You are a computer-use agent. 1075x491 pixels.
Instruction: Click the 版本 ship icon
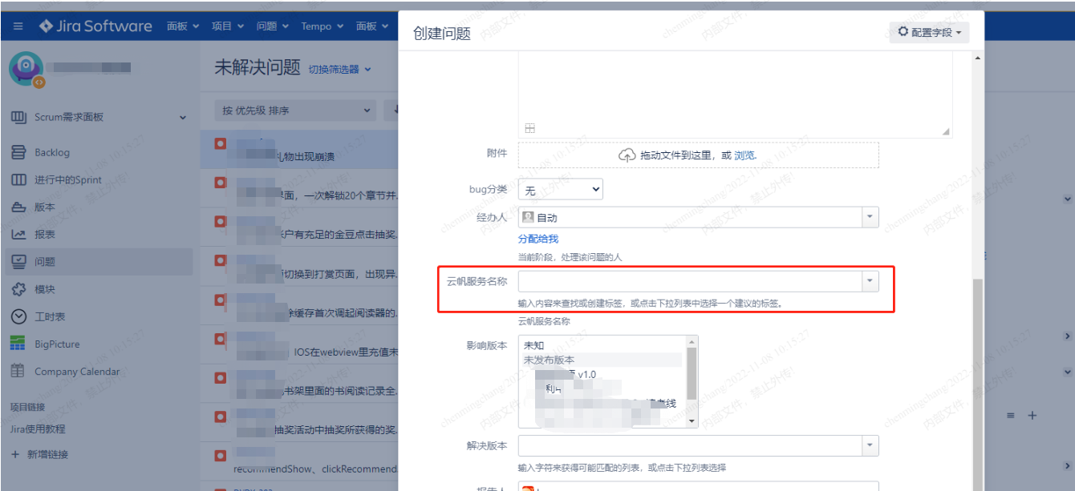pos(18,207)
